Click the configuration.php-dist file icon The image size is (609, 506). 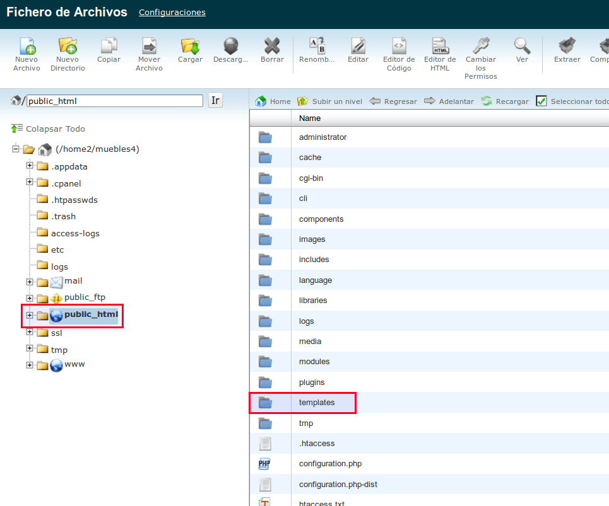coord(265,485)
